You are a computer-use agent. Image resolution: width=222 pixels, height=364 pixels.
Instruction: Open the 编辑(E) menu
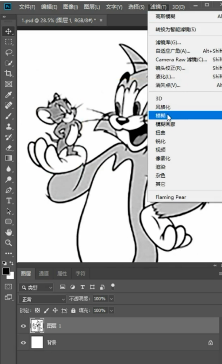click(x=49, y=7)
